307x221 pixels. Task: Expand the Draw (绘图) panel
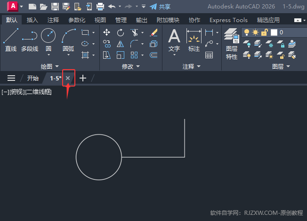(x=49, y=66)
